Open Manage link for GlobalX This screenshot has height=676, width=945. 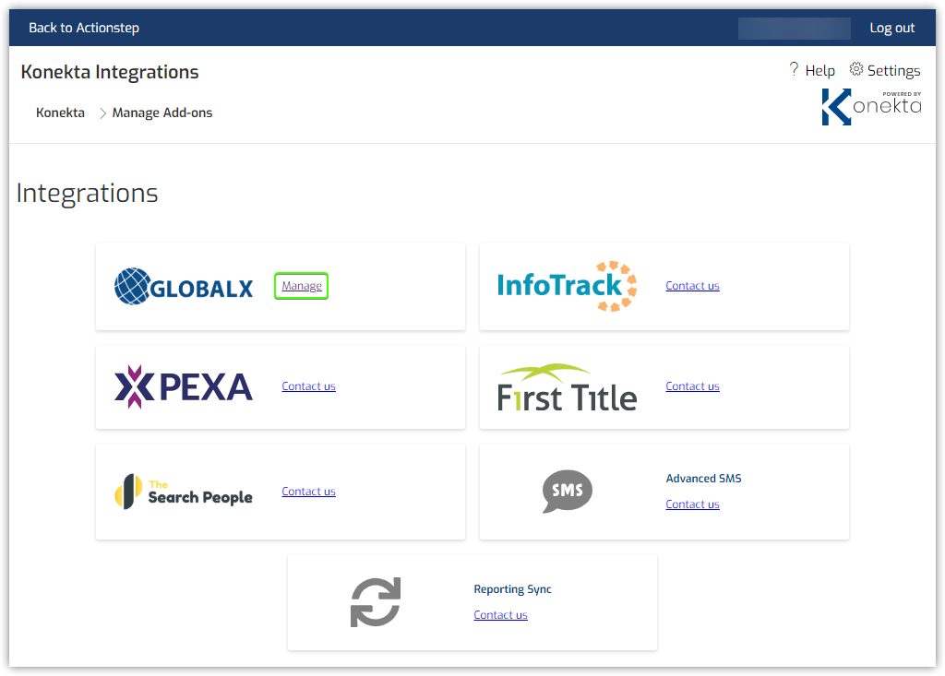302,286
